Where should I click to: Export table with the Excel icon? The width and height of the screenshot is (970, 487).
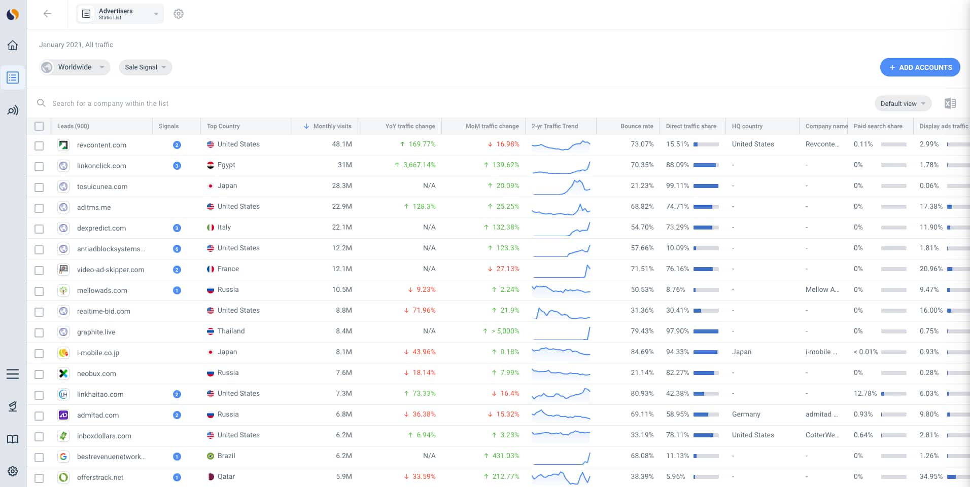950,103
